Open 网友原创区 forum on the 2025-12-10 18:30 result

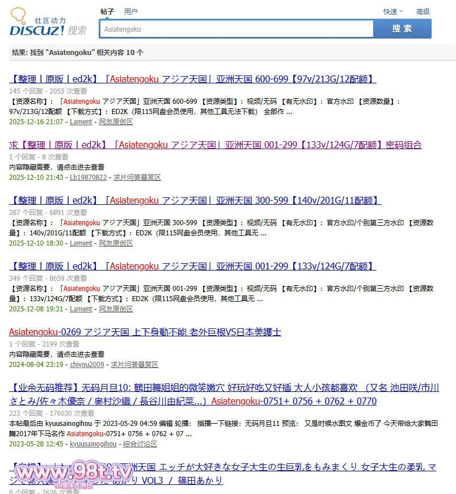pos(116,243)
